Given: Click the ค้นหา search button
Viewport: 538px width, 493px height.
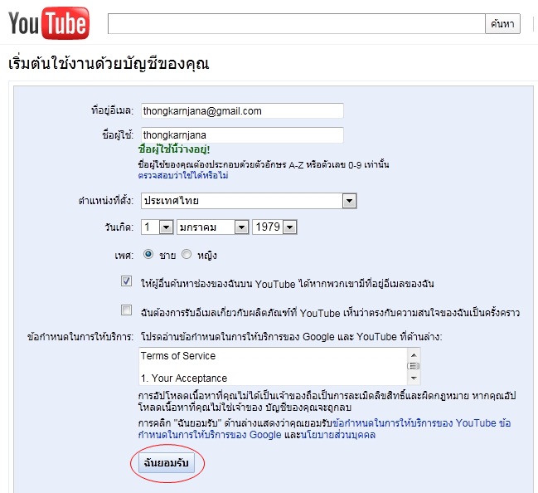Looking at the screenshot, I should pyautogui.click(x=502, y=24).
